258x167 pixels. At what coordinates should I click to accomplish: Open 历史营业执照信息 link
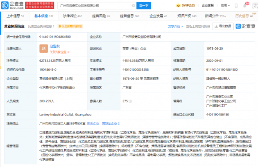pos(41,26)
